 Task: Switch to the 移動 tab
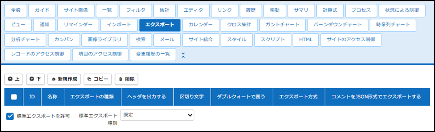click(275, 10)
